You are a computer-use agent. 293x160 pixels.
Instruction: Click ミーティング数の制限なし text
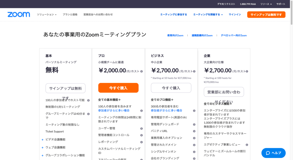click(62, 125)
